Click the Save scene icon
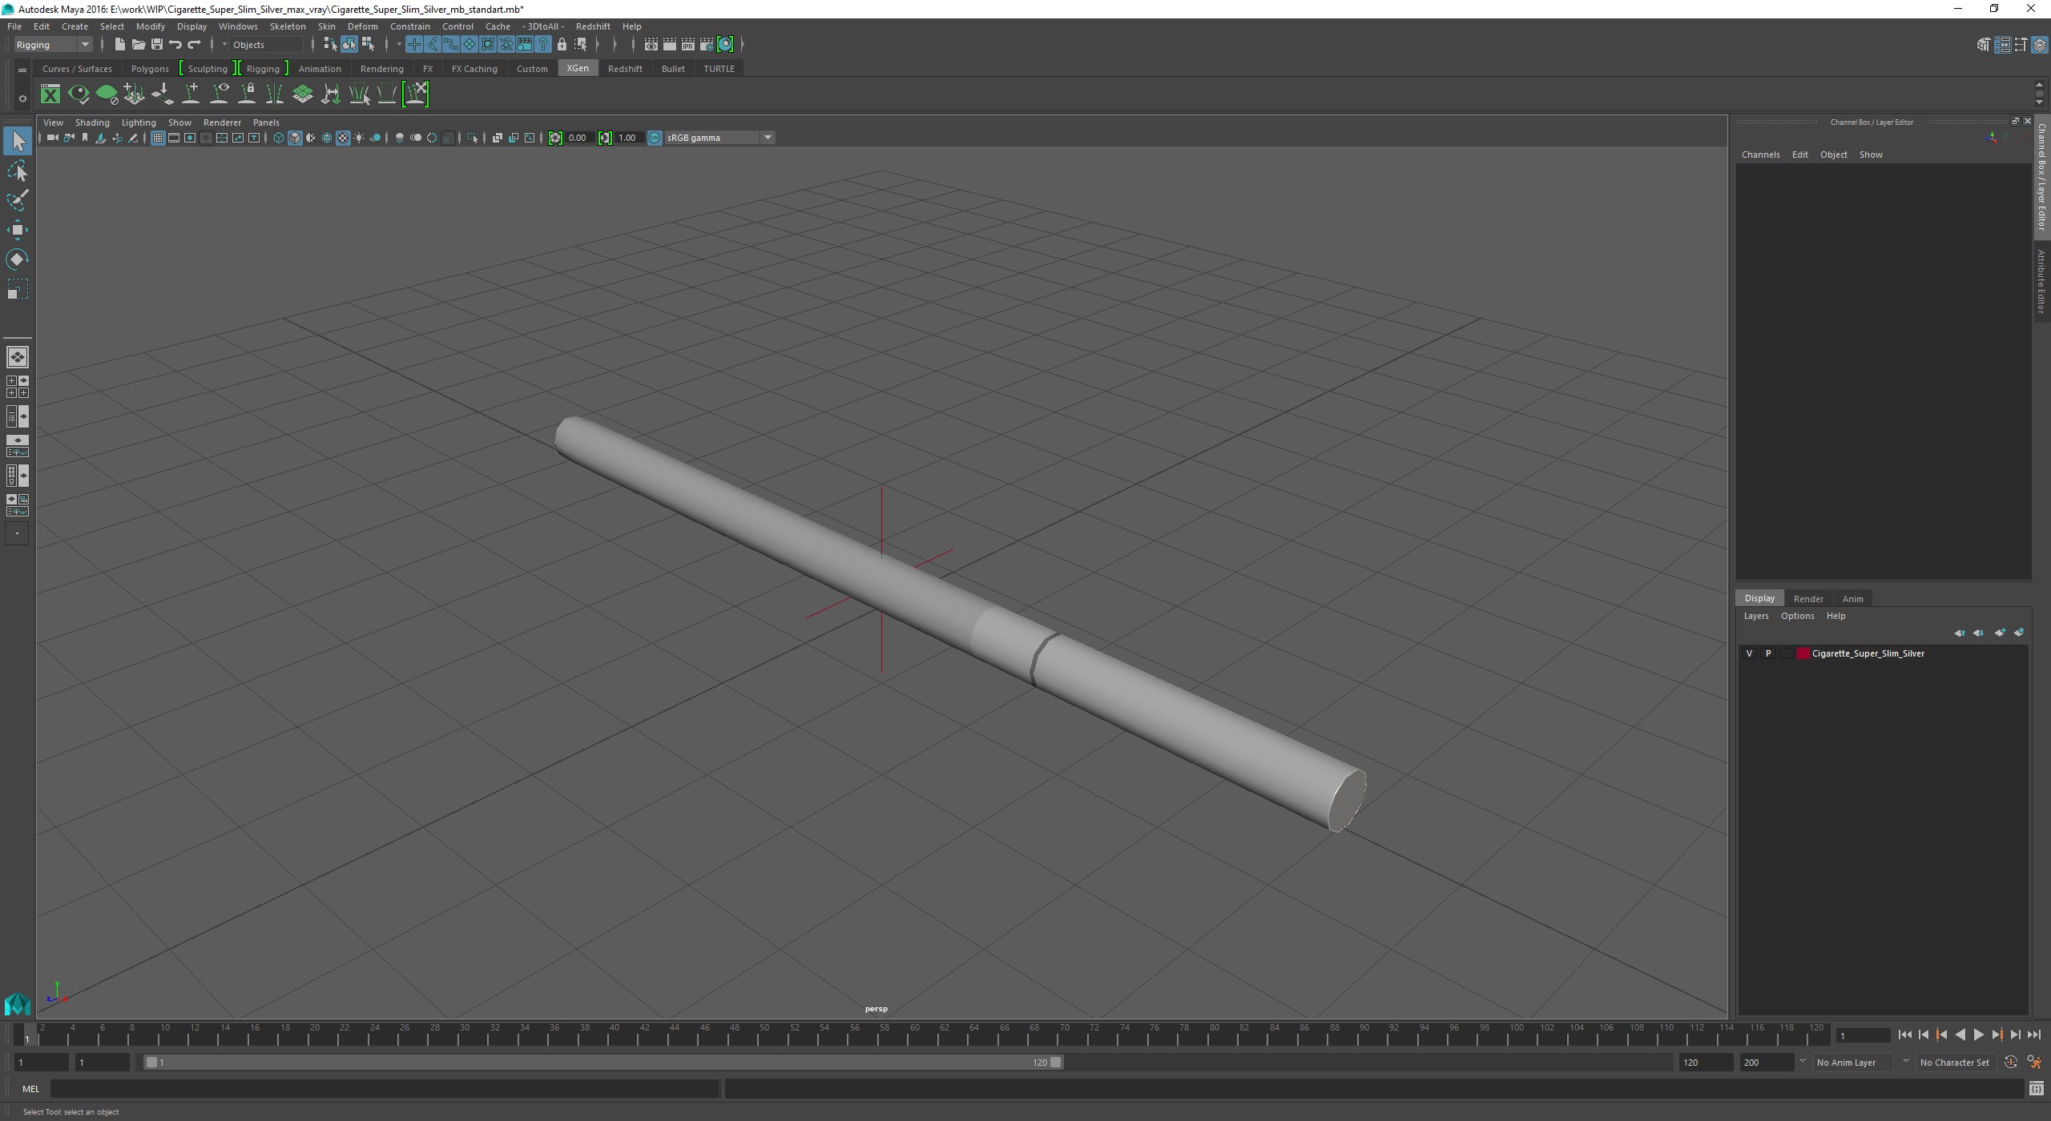 coord(157,45)
